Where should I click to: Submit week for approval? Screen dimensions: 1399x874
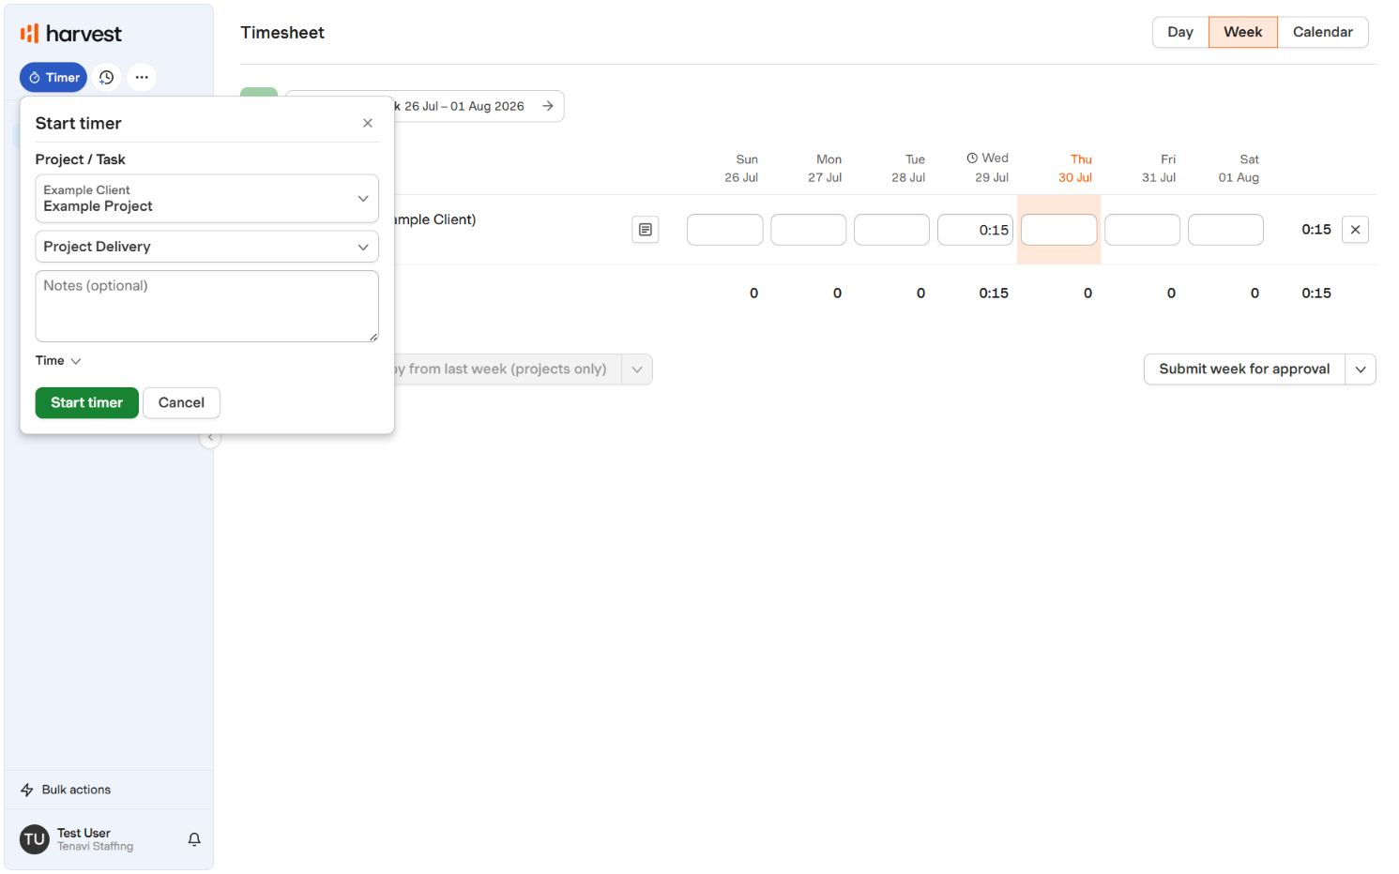[x=1244, y=369]
